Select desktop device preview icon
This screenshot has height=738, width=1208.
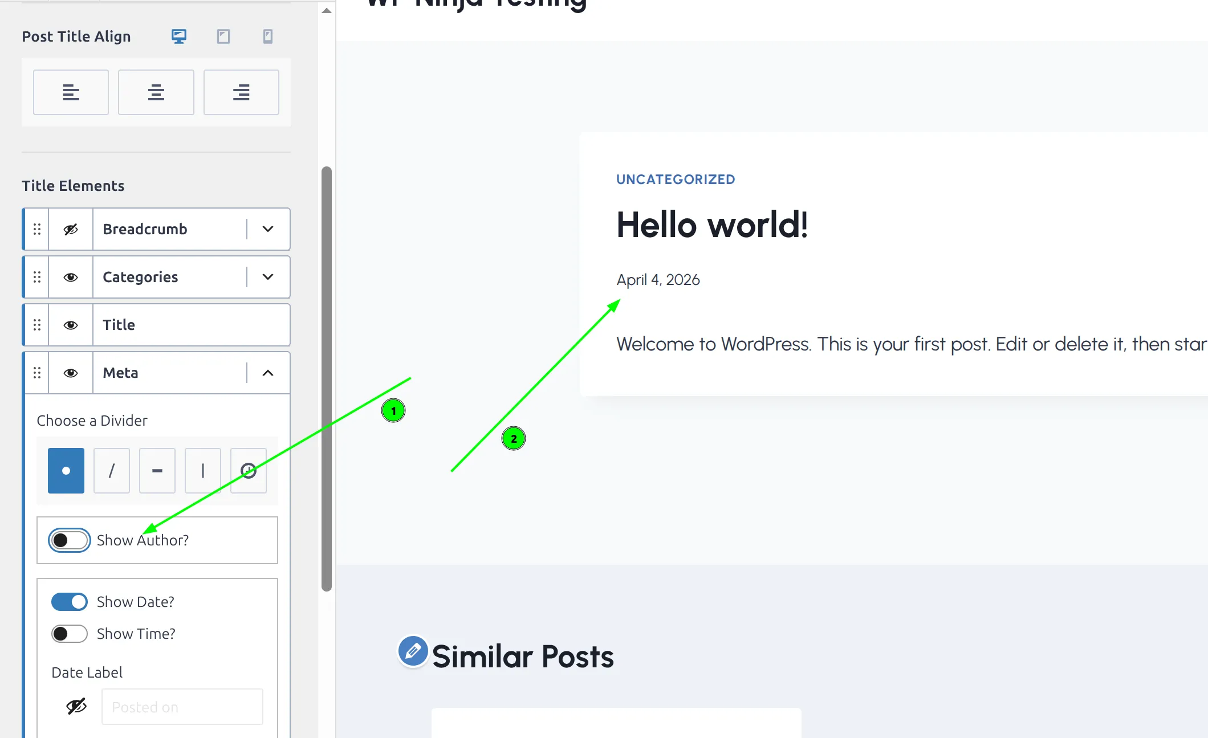(179, 36)
